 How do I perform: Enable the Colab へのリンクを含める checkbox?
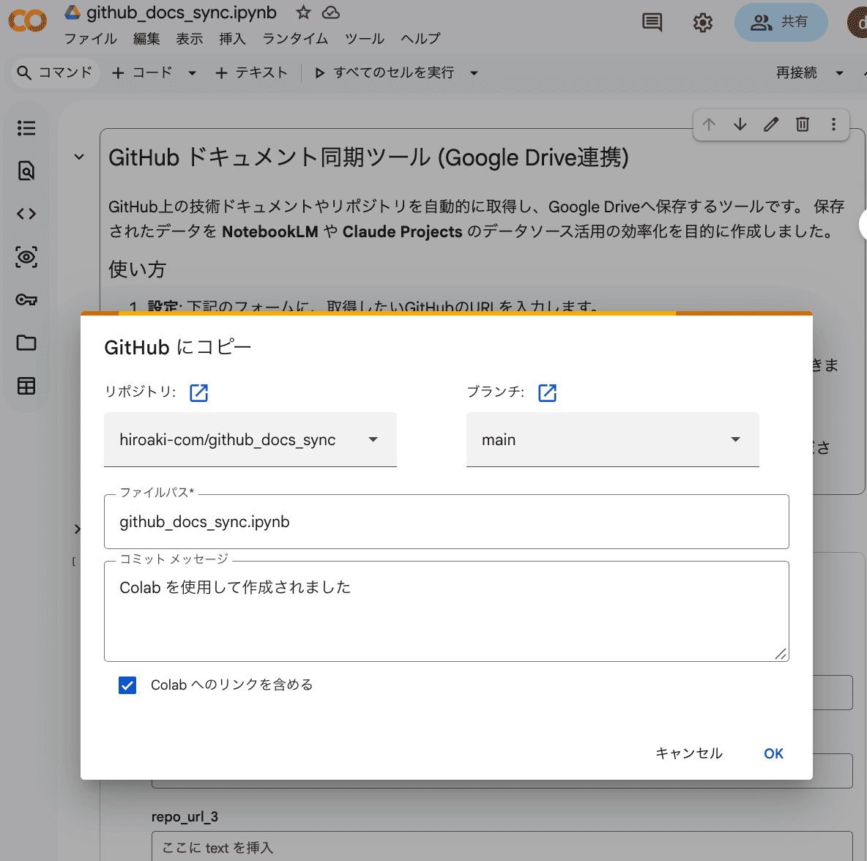[x=127, y=685]
